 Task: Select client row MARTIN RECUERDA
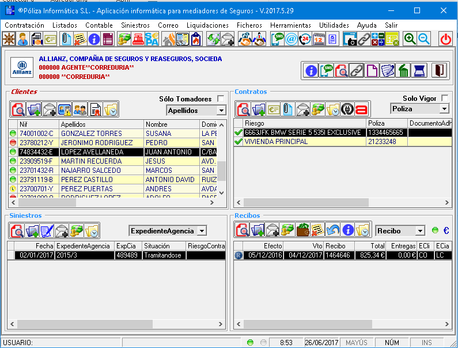113,161
